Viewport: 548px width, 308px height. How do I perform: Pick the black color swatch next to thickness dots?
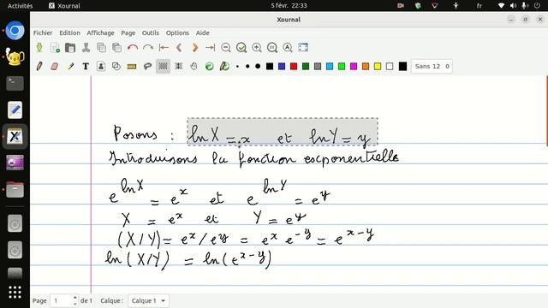[270, 67]
